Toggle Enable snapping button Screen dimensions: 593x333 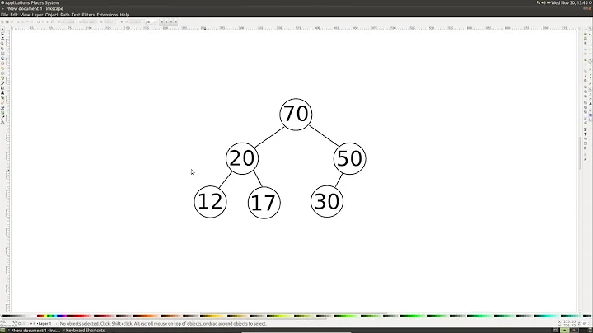click(590, 29)
